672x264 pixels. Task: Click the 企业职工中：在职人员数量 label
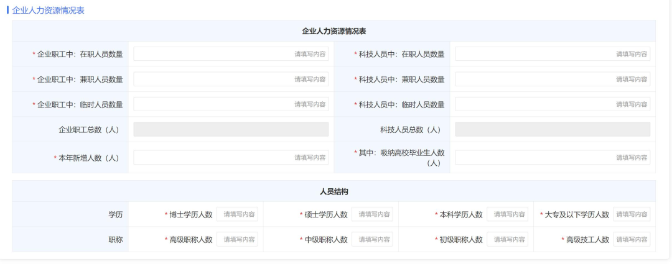[x=80, y=54]
